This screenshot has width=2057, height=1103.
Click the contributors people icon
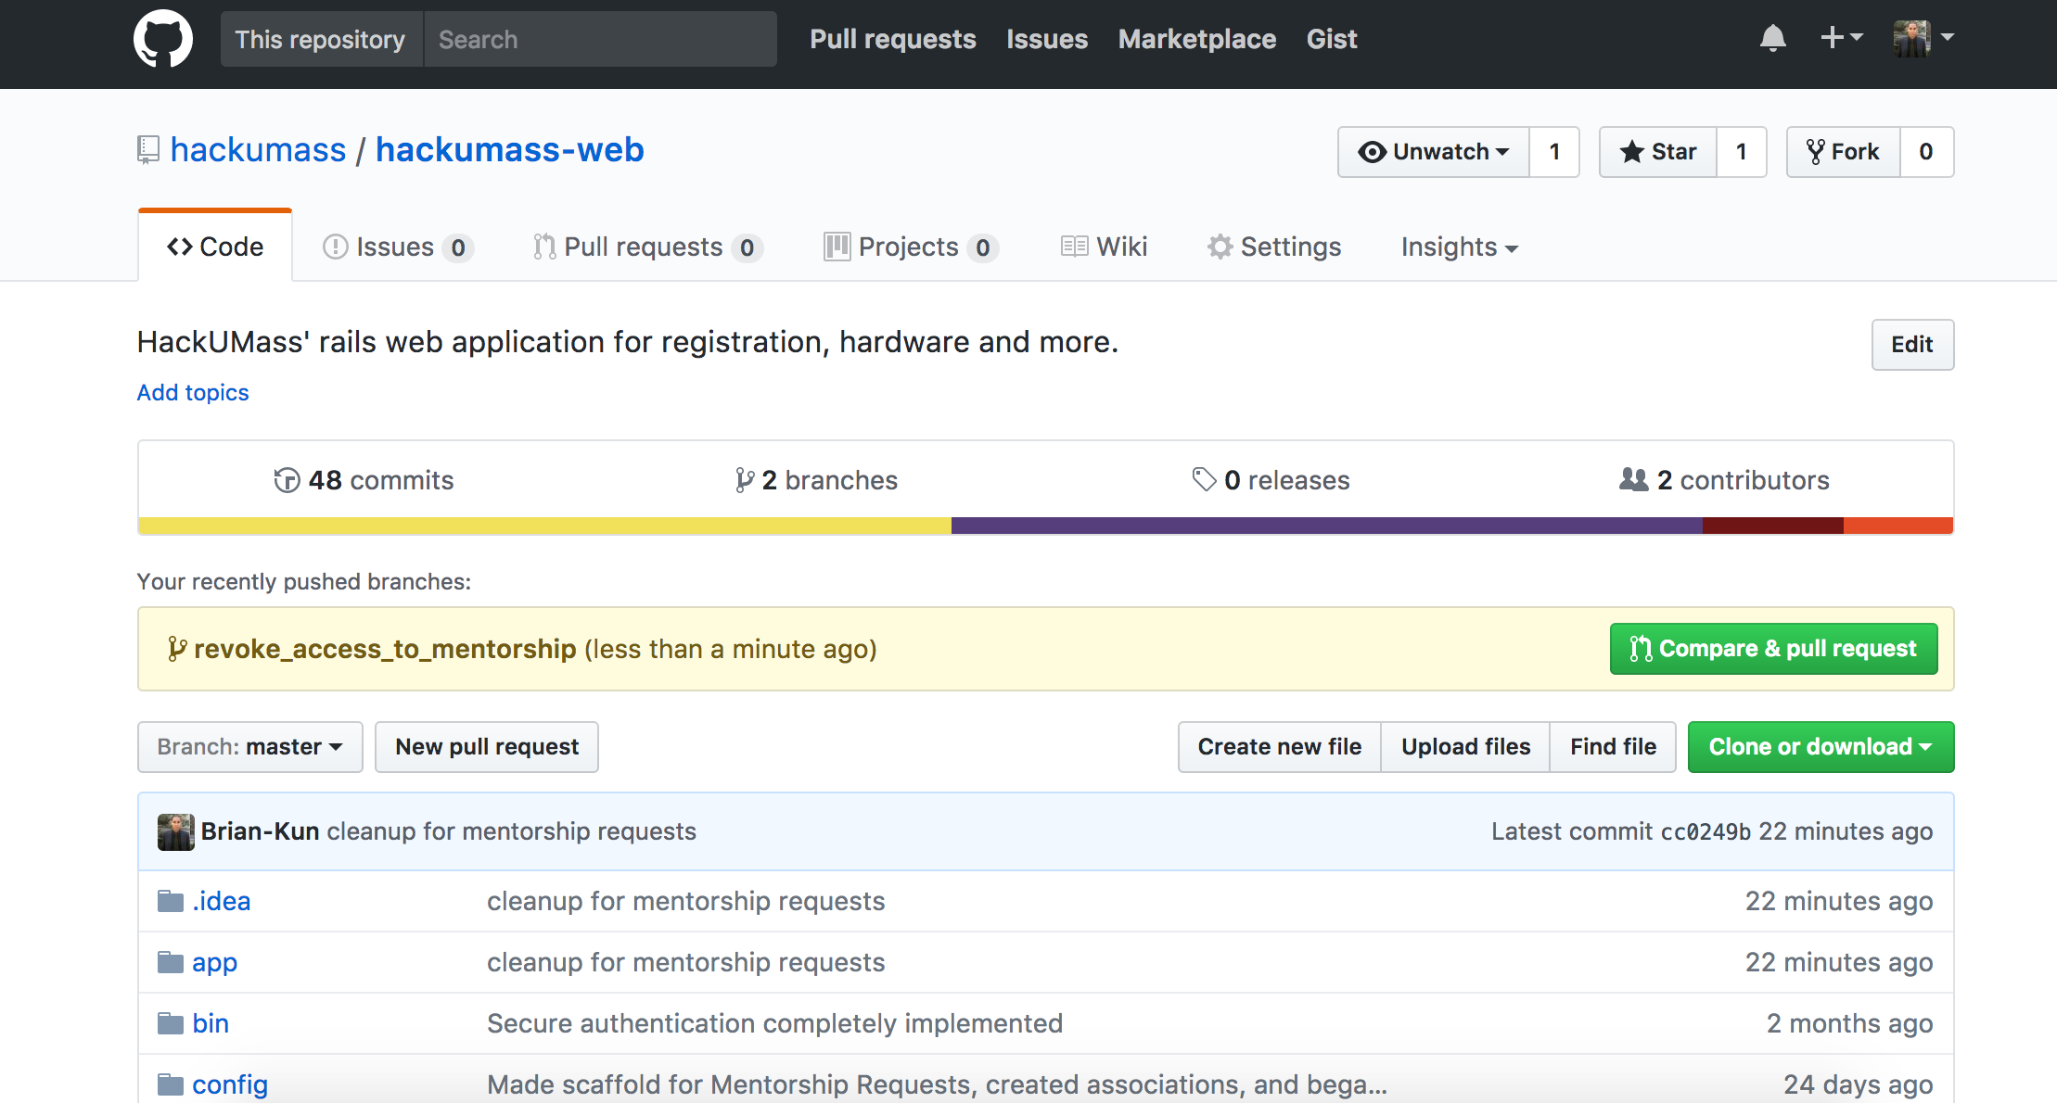(x=1633, y=479)
